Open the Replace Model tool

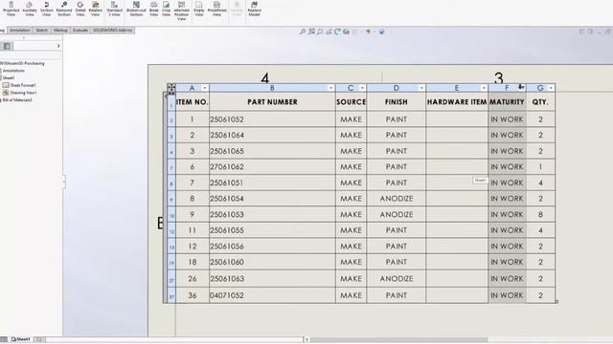coord(254,9)
